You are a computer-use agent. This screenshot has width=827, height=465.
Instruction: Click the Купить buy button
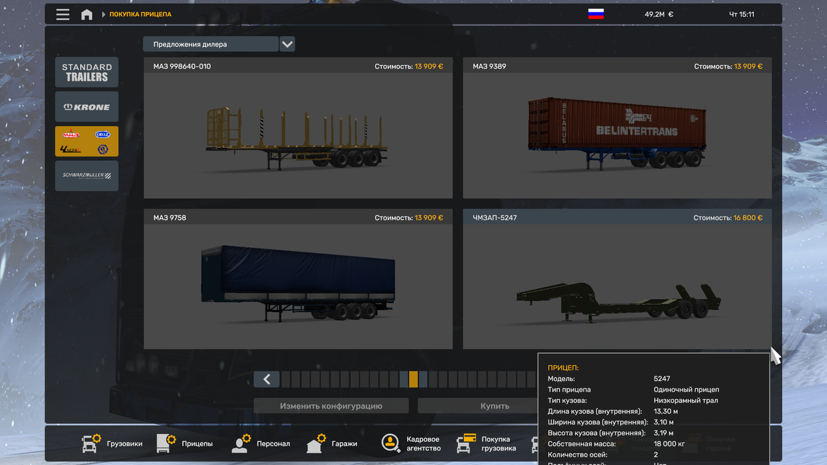point(495,406)
